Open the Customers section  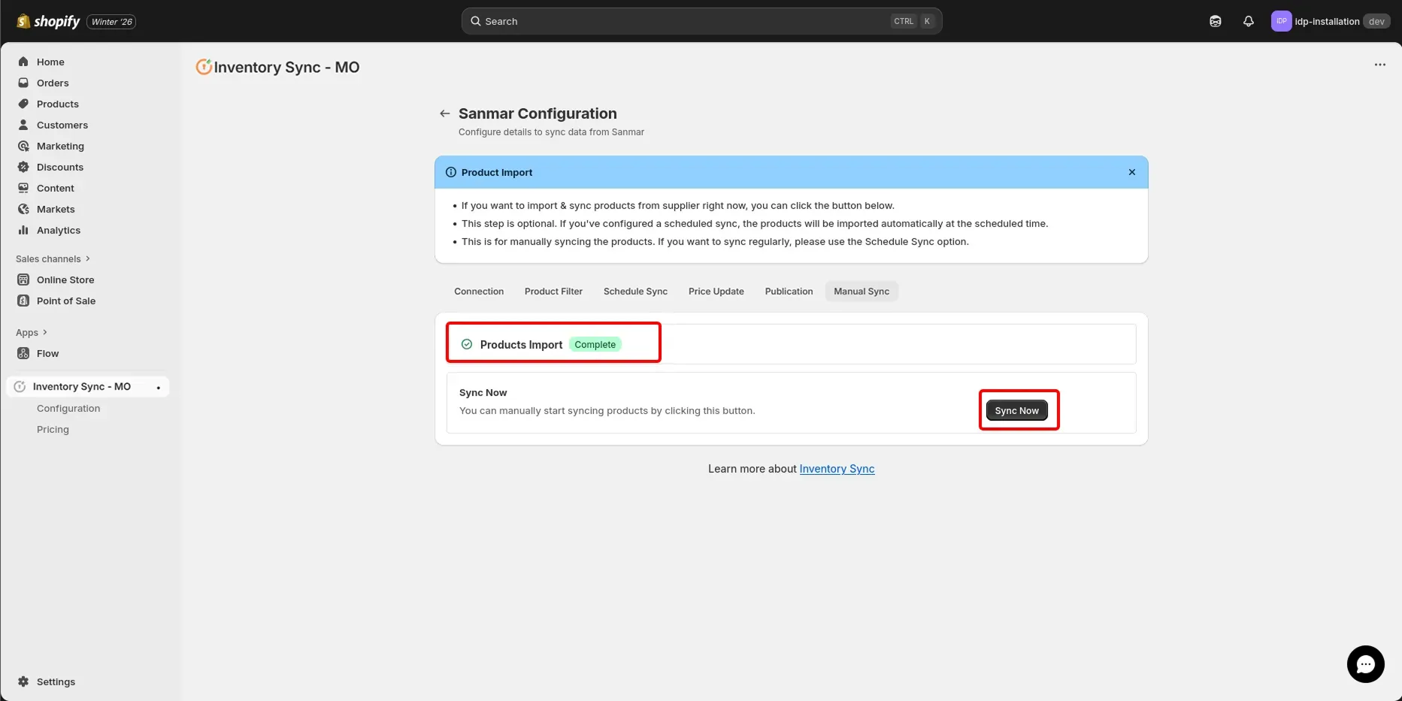coord(62,125)
